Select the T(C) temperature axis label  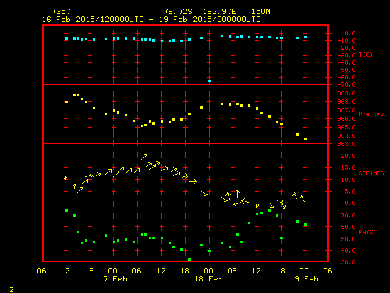(x=366, y=55)
